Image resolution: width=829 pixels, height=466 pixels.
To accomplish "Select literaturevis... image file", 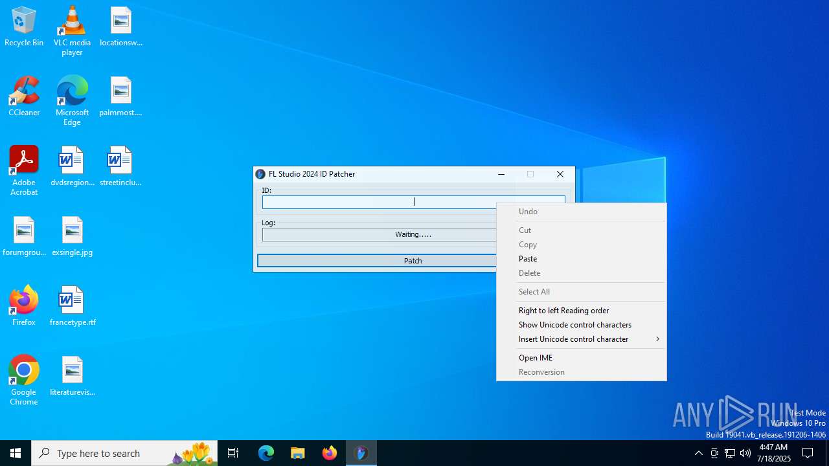I will tap(72, 376).
